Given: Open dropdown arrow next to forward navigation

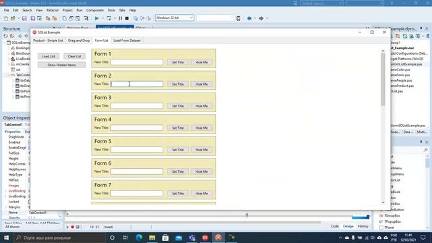Looking at the screenshot, I should point(267,18).
